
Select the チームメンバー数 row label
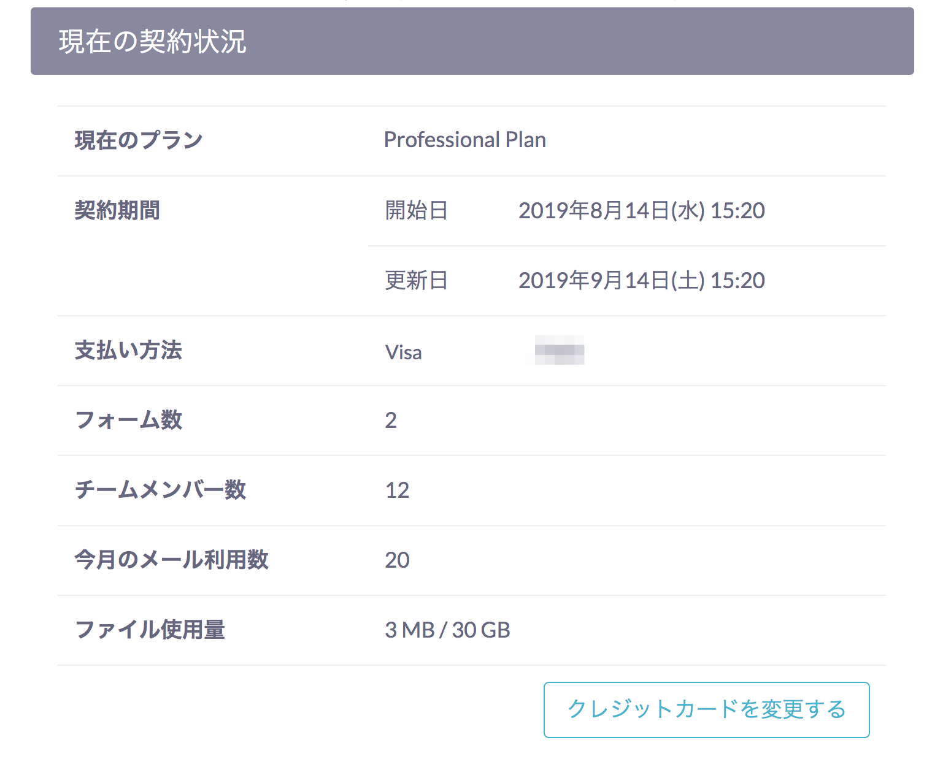(161, 490)
